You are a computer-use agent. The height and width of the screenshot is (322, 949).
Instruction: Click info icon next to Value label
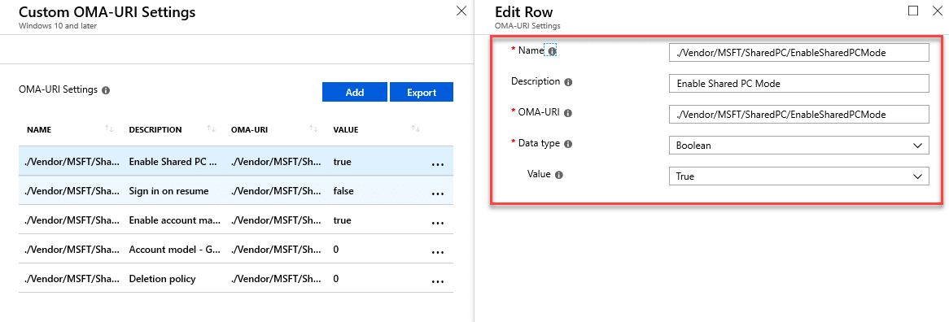click(558, 175)
